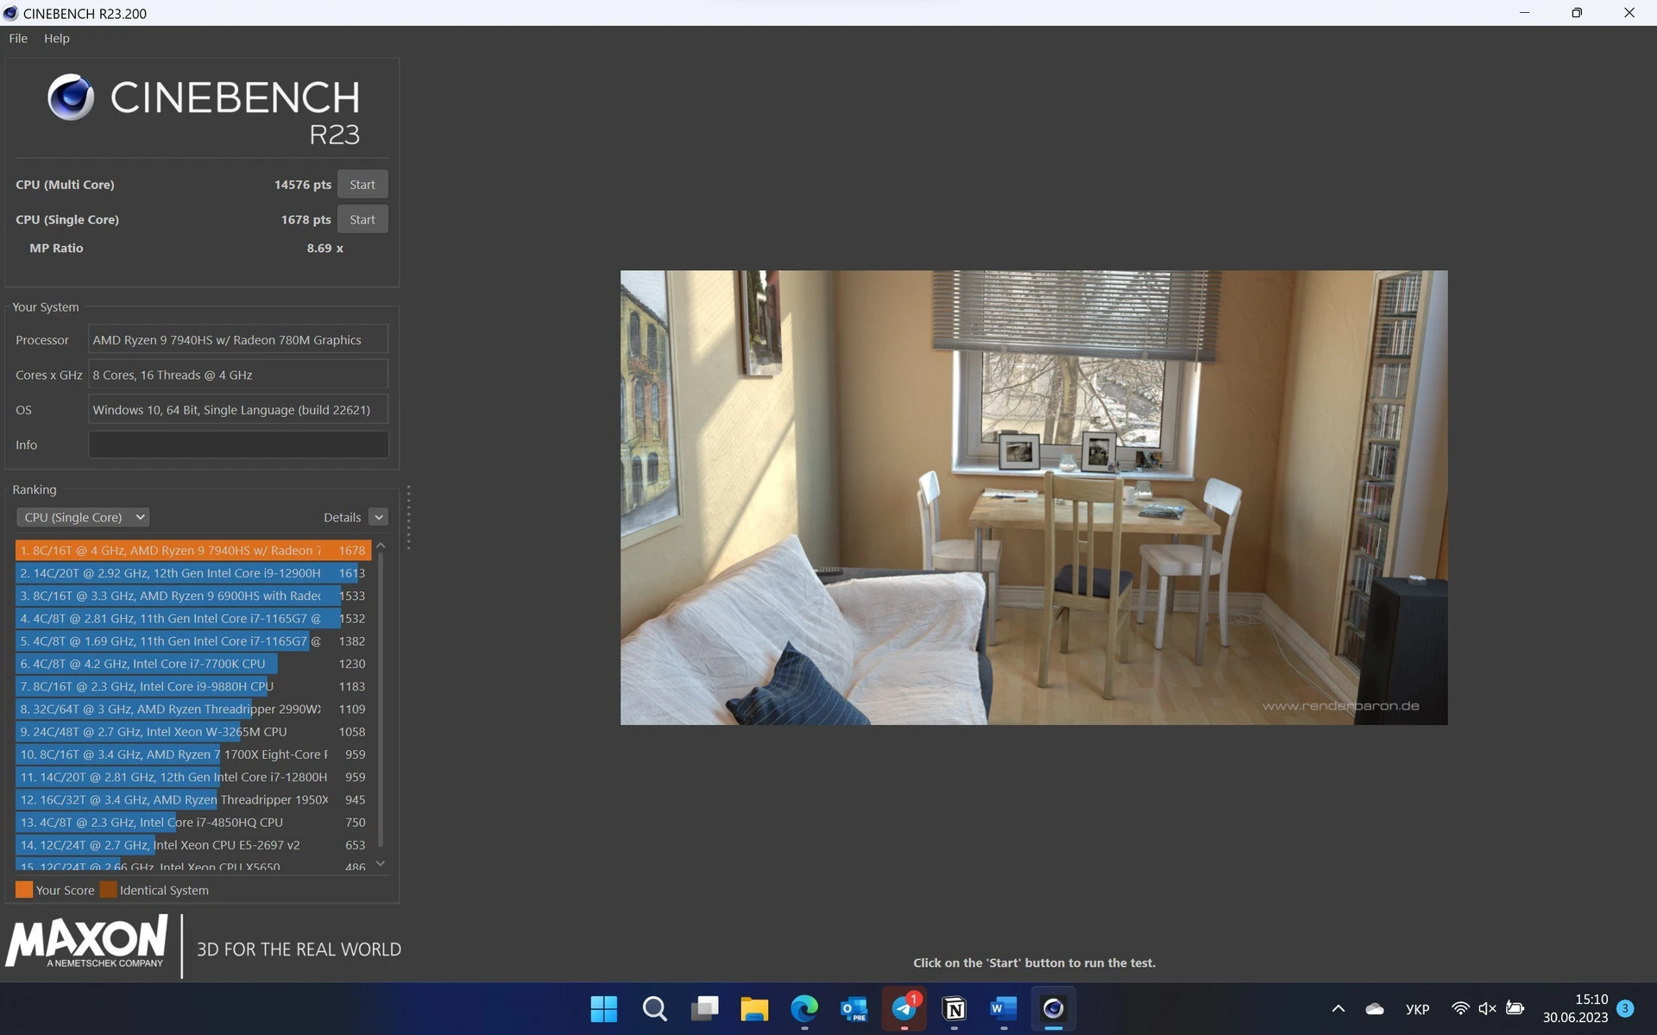Open Task View on the taskbar
The width and height of the screenshot is (1657, 1035).
tap(704, 1009)
